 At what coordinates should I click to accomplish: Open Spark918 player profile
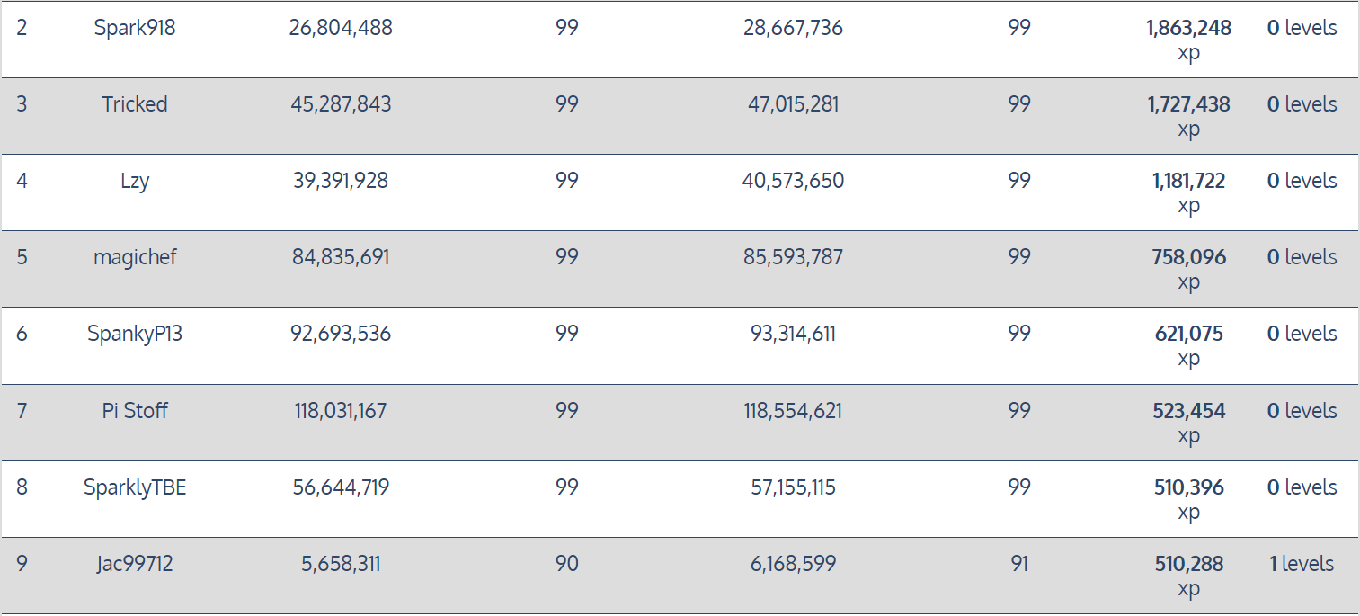pos(135,28)
